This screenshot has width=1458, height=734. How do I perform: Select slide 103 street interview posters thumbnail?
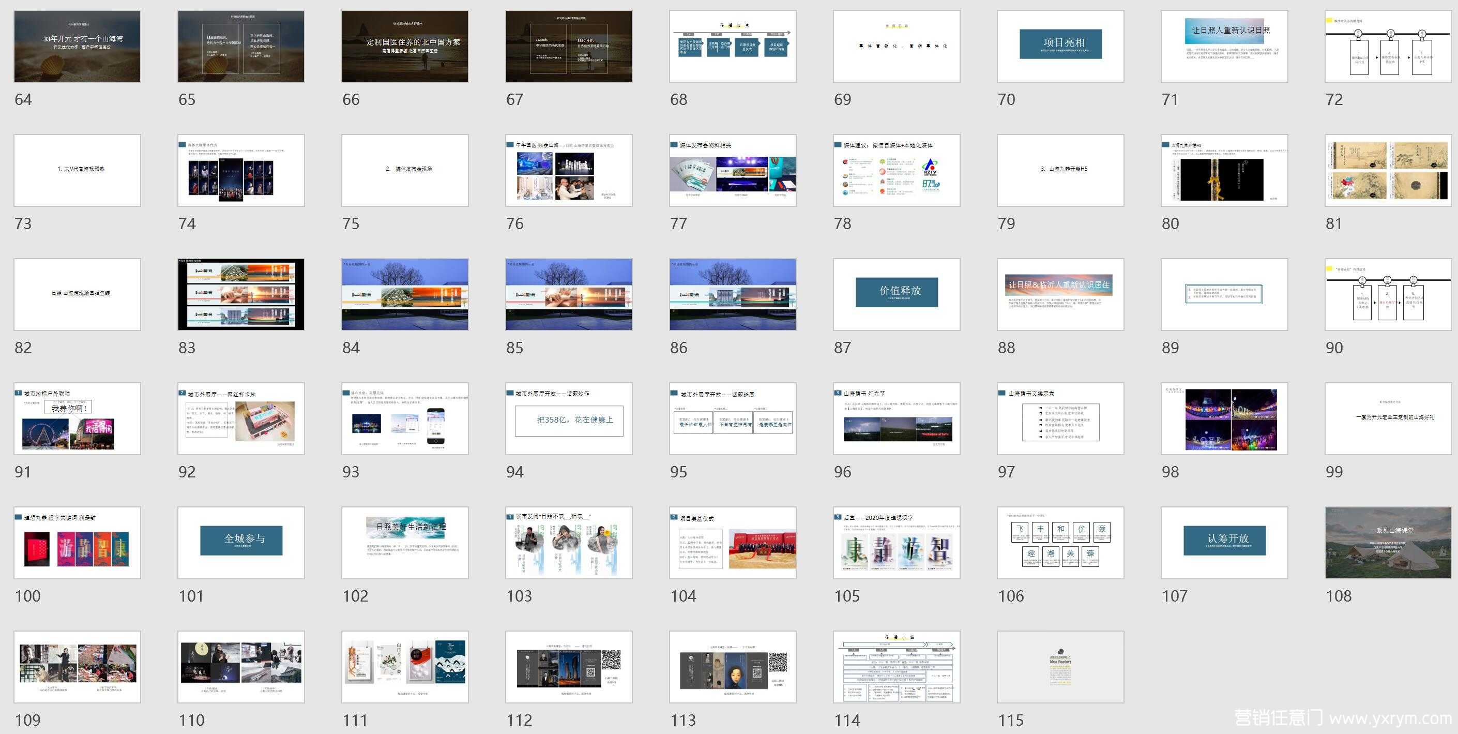click(x=569, y=543)
